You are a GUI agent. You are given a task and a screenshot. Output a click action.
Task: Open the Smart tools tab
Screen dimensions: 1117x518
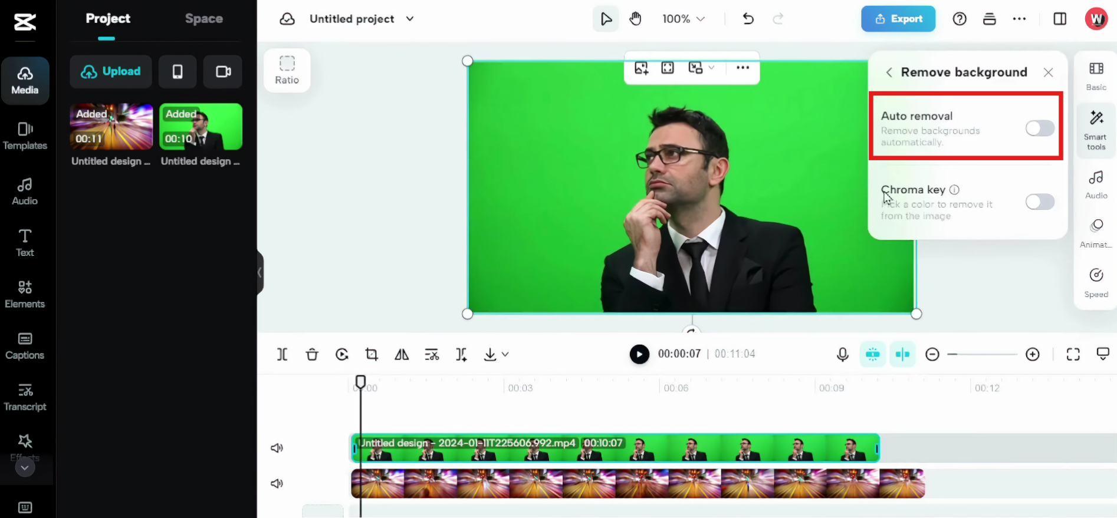point(1096,130)
